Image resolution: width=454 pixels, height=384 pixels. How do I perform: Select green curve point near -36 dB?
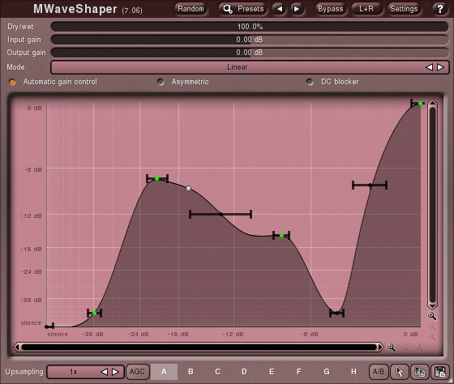click(94, 313)
